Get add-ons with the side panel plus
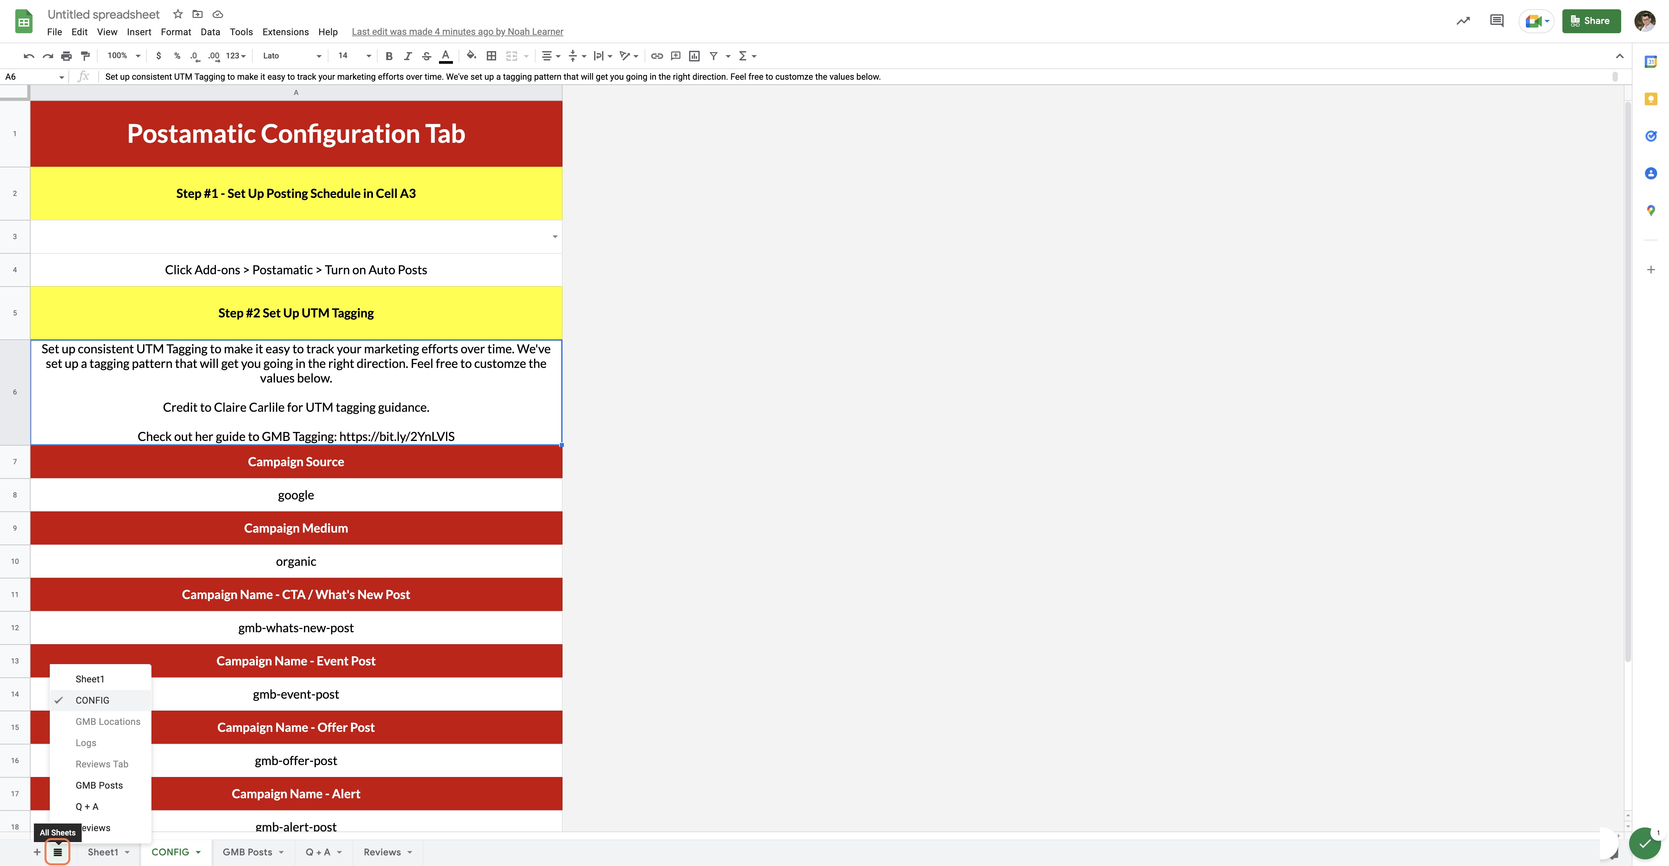This screenshot has width=1669, height=866. [1651, 269]
